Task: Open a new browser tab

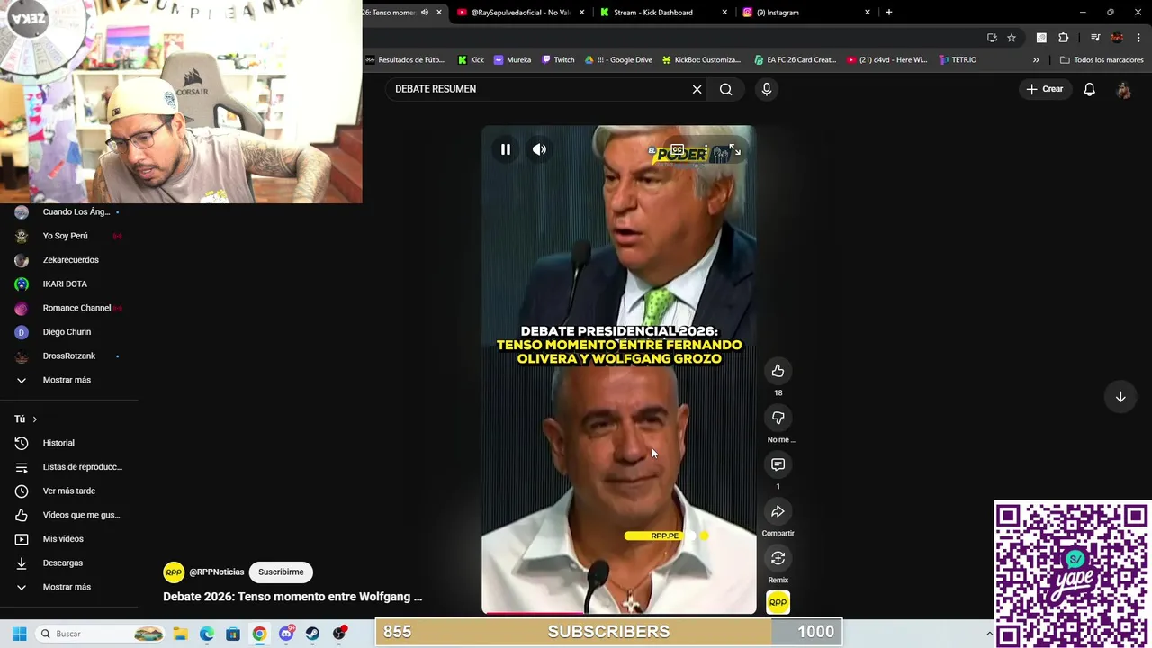Action: point(889,13)
